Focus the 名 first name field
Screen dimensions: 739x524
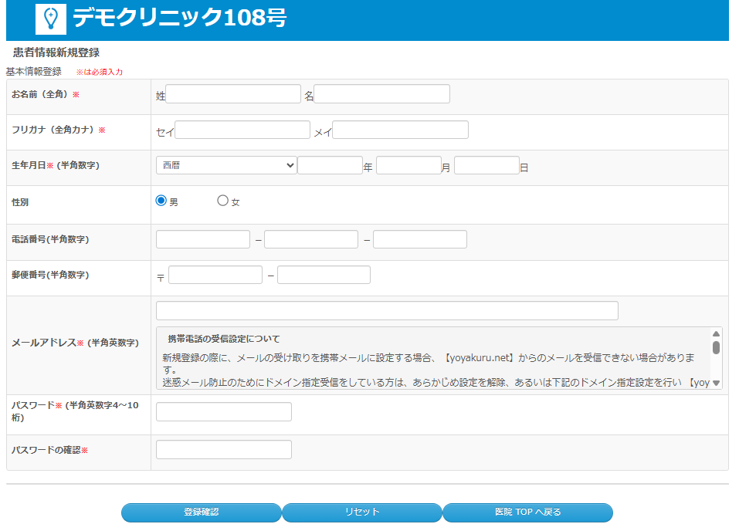coord(381,94)
